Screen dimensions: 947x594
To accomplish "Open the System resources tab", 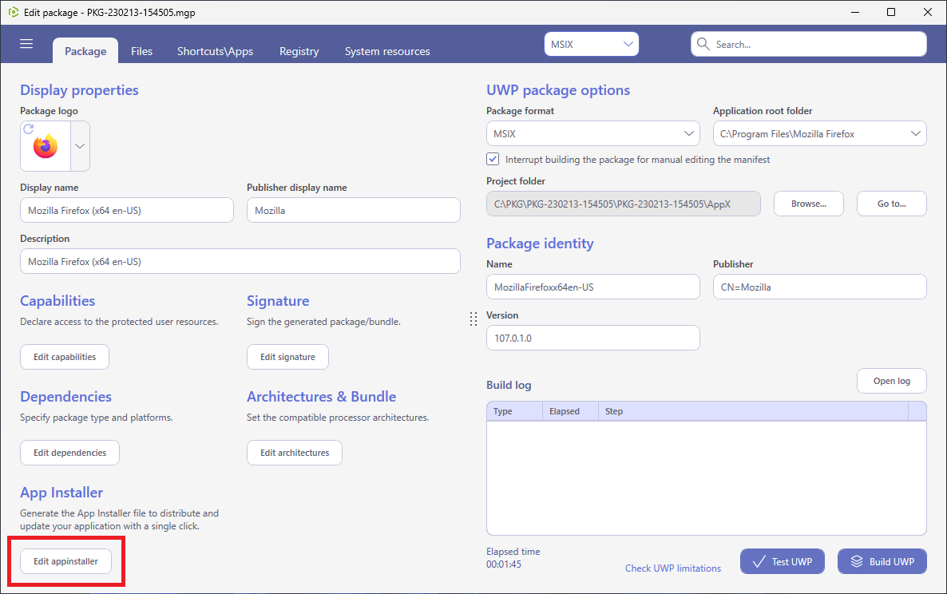I will tap(387, 51).
